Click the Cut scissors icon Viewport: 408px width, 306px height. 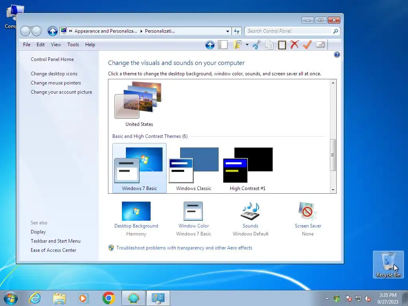[257, 45]
